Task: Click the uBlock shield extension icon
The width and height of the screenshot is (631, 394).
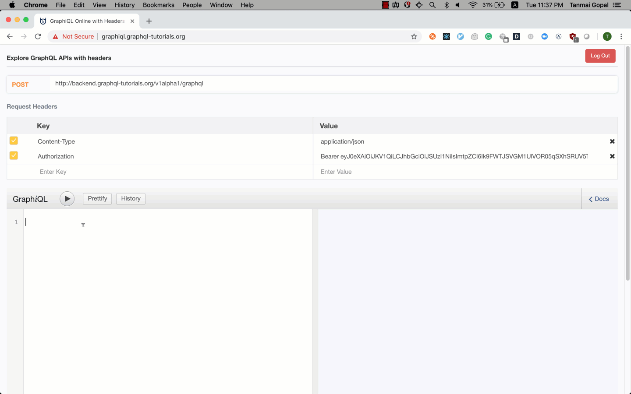Action: 573,37
